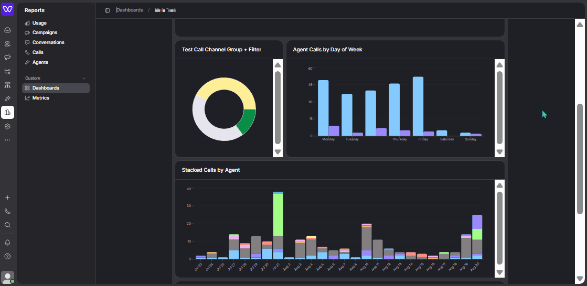
Task: Click the main page scrollbar up arrow
Action: point(580,25)
